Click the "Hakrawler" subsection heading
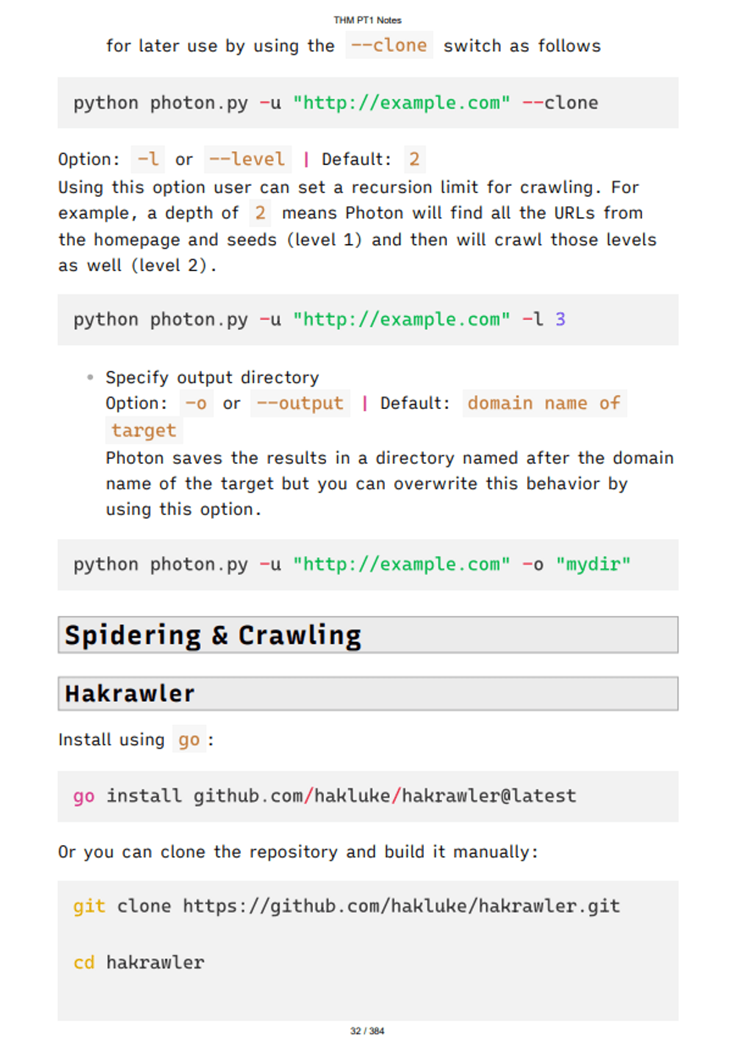The height and width of the screenshot is (1045, 732). tap(130, 694)
